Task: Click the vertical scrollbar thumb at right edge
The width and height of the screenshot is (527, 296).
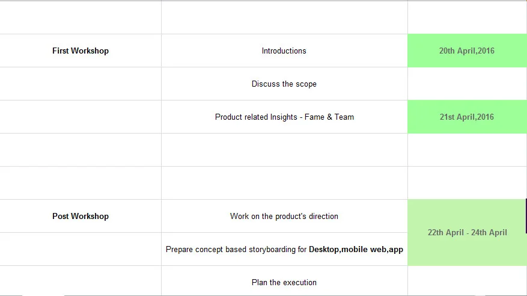Action: coord(526,216)
